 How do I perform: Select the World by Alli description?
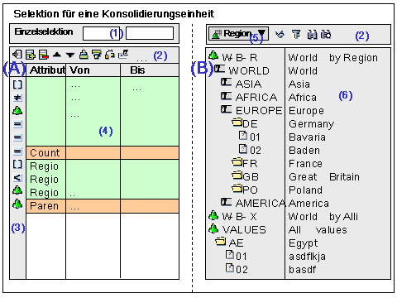323,217
